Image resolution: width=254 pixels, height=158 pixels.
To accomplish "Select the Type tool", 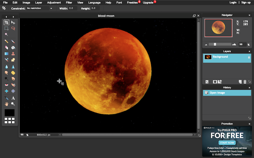I will [x=13, y=98].
